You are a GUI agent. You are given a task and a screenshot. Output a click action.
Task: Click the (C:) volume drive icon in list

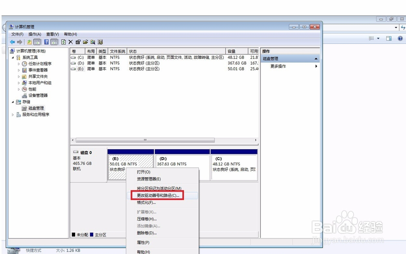click(73, 58)
